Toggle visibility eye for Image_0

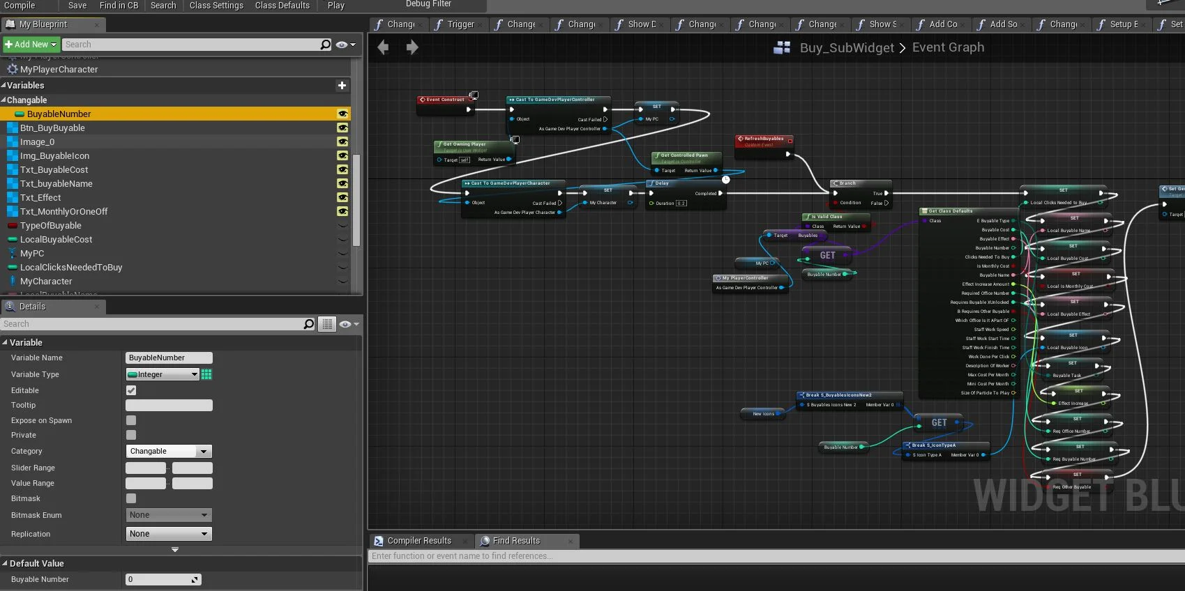342,141
